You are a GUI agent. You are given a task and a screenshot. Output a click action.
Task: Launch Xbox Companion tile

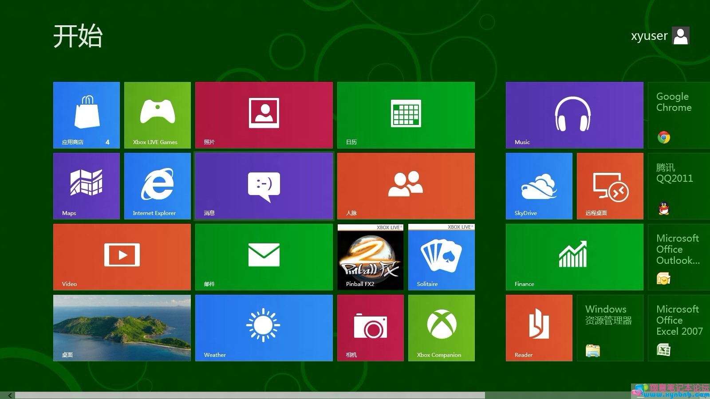(x=442, y=328)
